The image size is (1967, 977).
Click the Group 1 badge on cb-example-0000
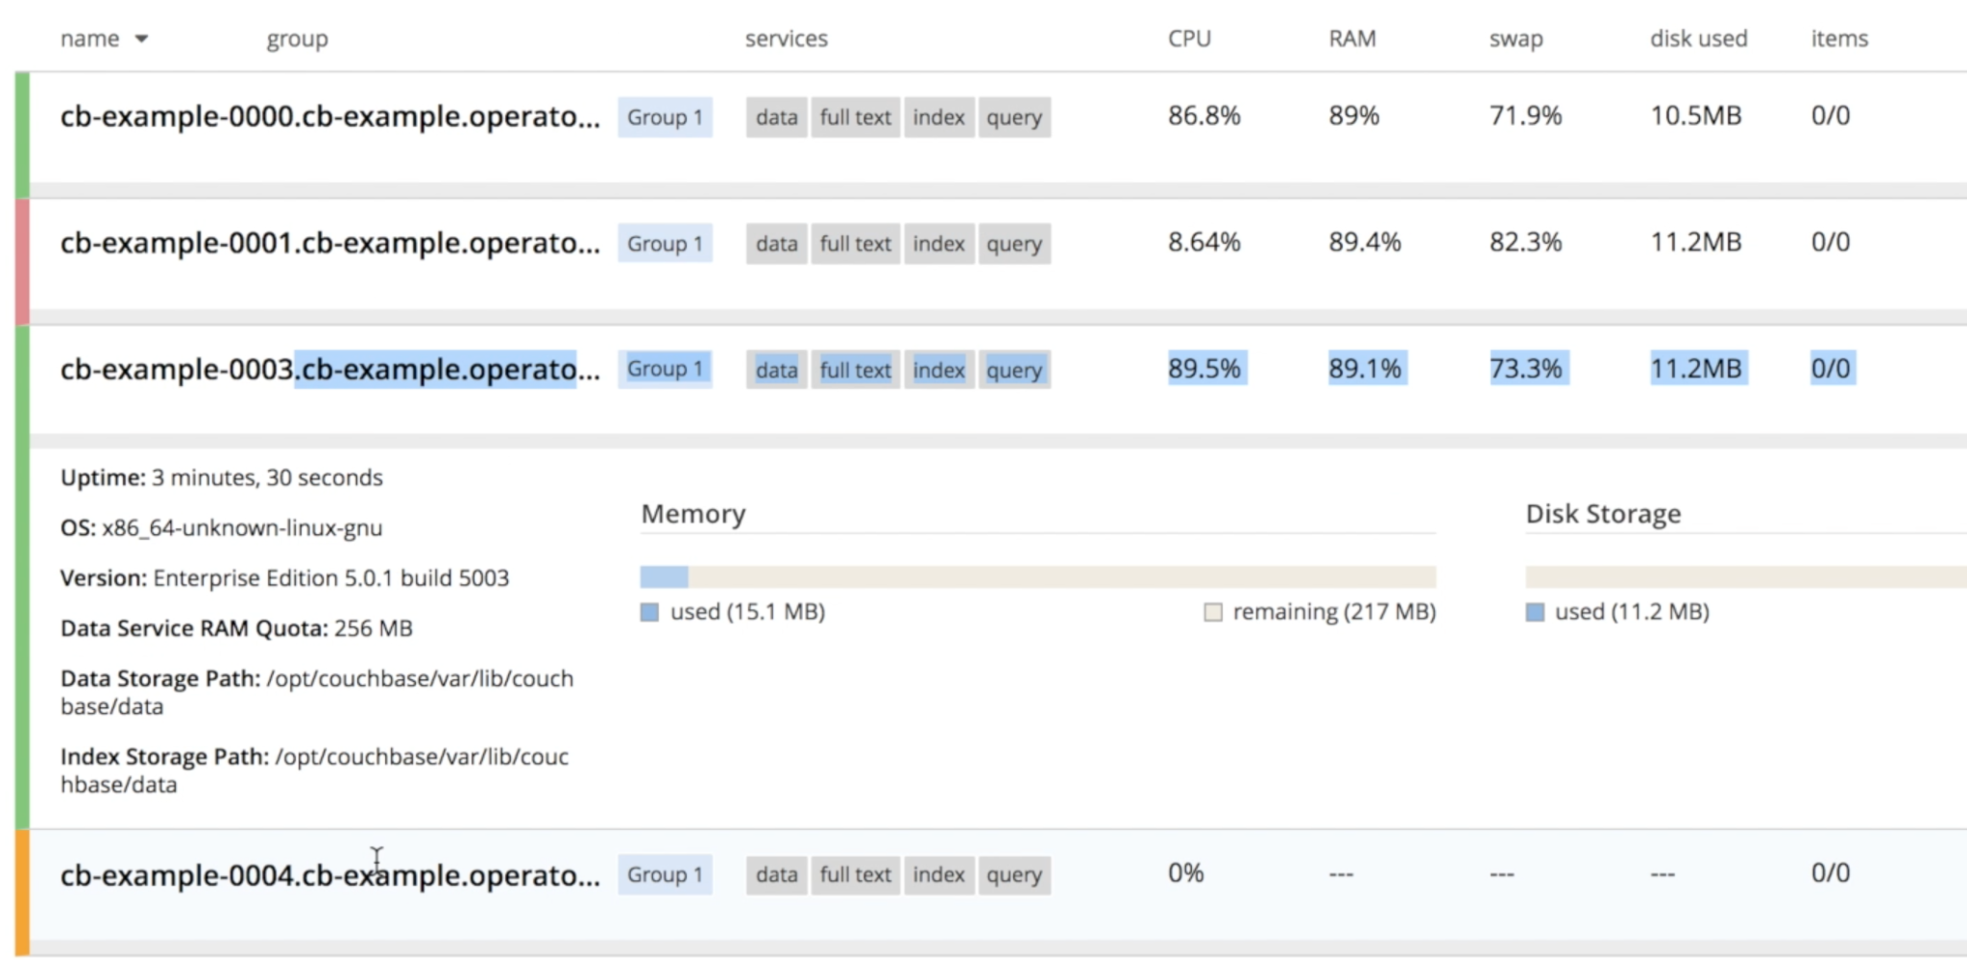(666, 116)
